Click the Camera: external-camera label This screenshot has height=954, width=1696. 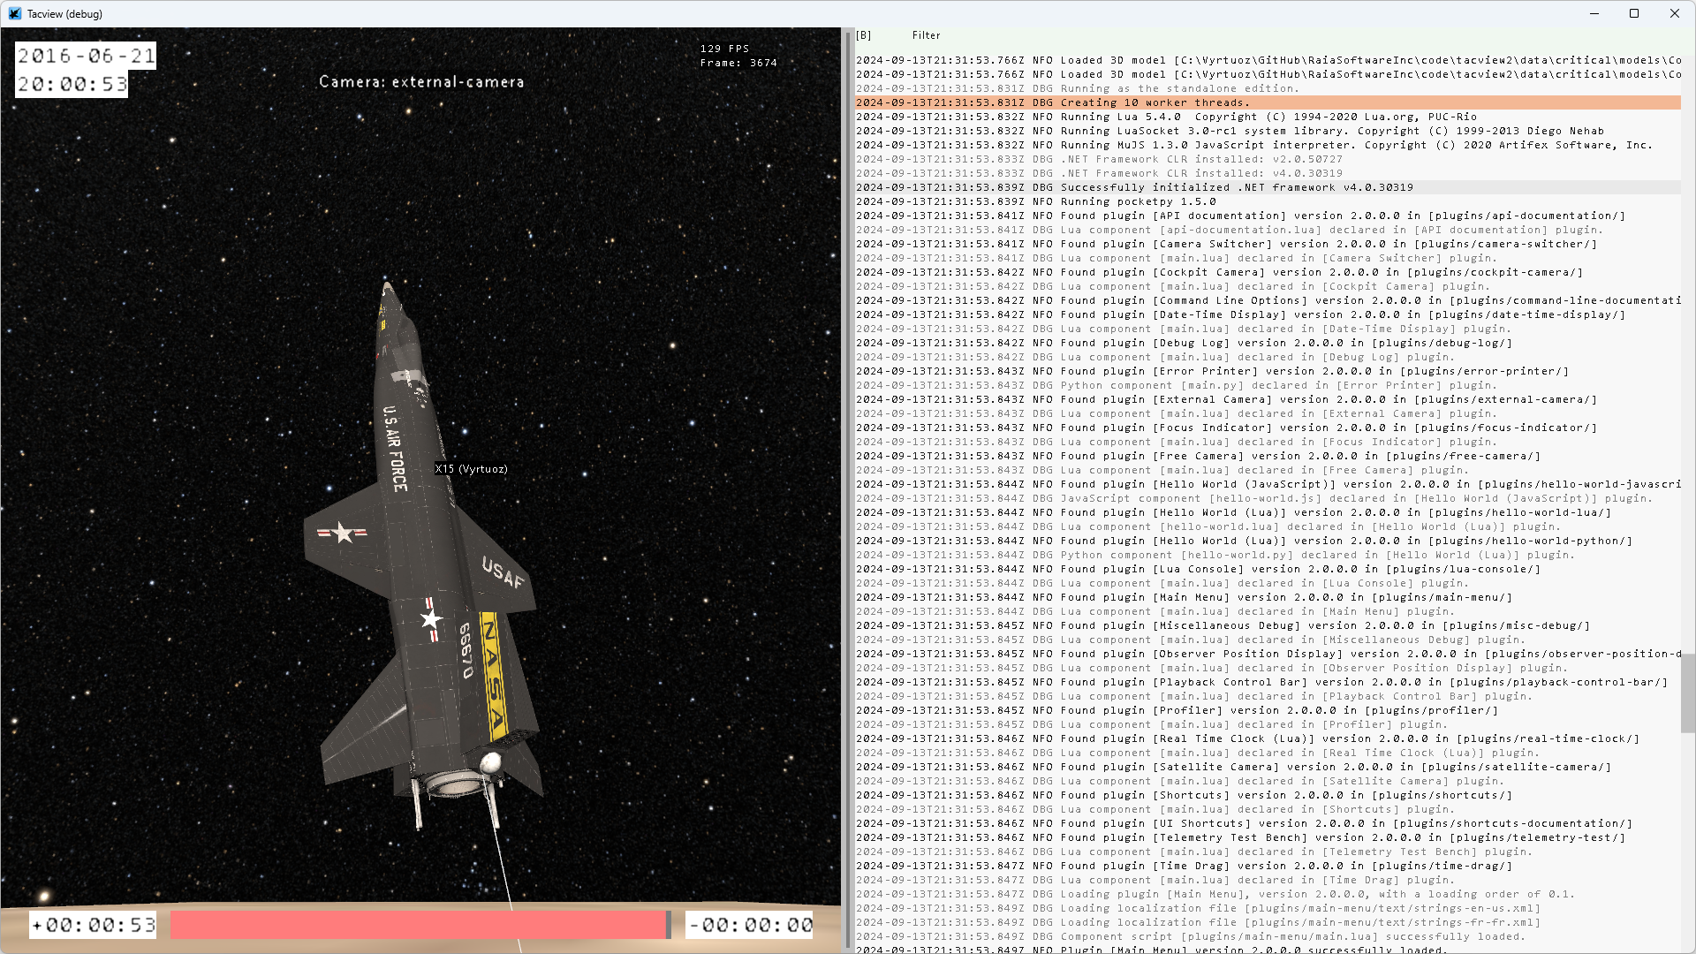421,82
